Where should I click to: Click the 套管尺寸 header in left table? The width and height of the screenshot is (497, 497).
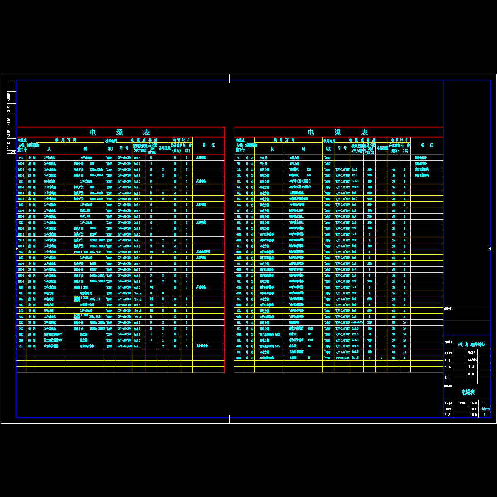click(x=181, y=140)
